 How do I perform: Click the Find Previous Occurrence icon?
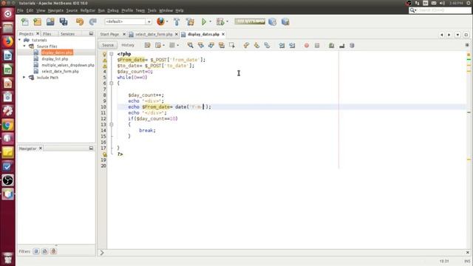pos(201,45)
